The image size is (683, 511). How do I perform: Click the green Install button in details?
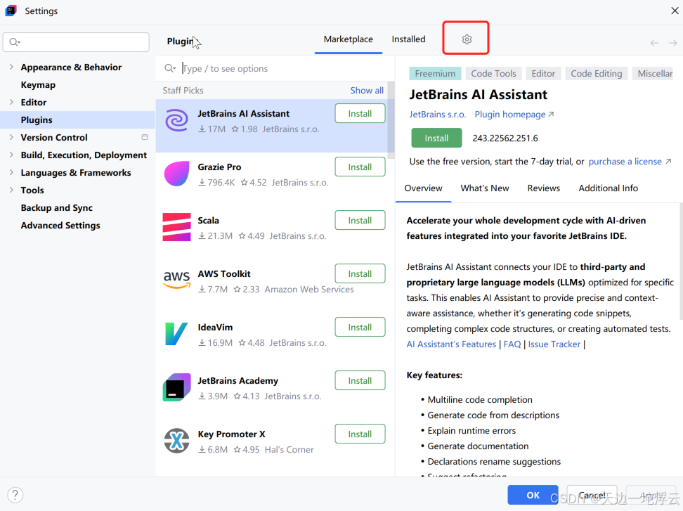click(436, 138)
